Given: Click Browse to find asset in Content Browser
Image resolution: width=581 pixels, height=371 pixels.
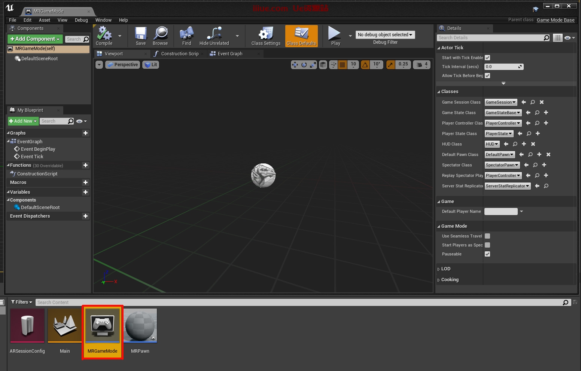Looking at the screenshot, I should pos(161,34).
